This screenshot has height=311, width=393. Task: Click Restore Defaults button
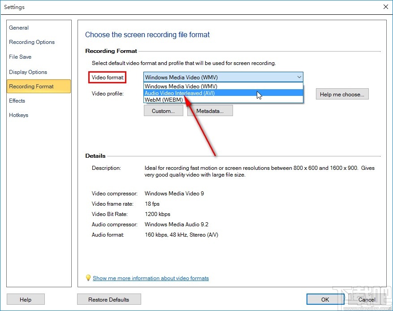109,299
